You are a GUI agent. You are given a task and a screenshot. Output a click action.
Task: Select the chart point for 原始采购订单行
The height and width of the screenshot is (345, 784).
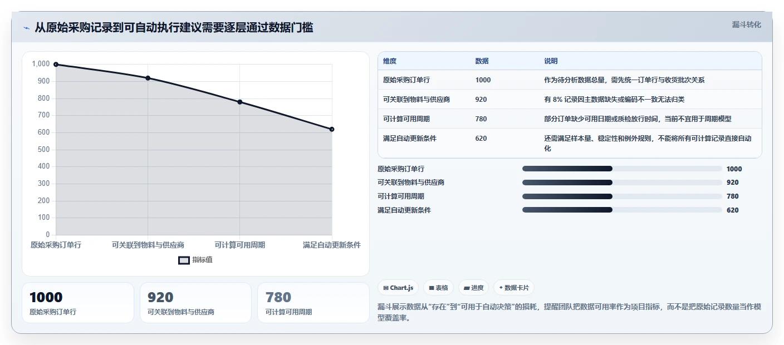(56, 65)
